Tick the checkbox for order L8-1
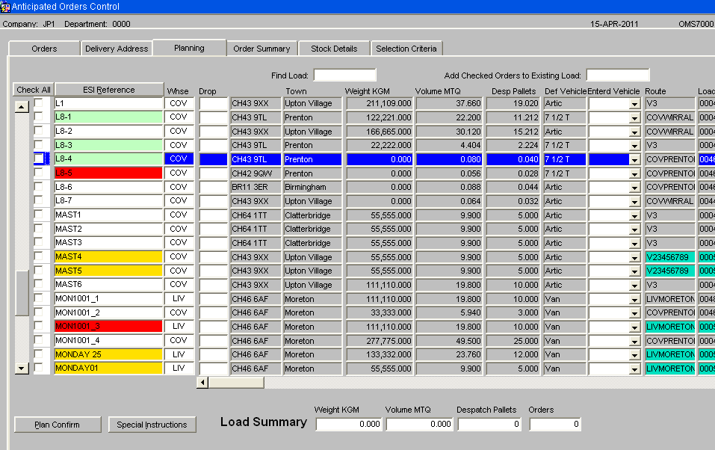The width and height of the screenshot is (715, 450). (38, 117)
